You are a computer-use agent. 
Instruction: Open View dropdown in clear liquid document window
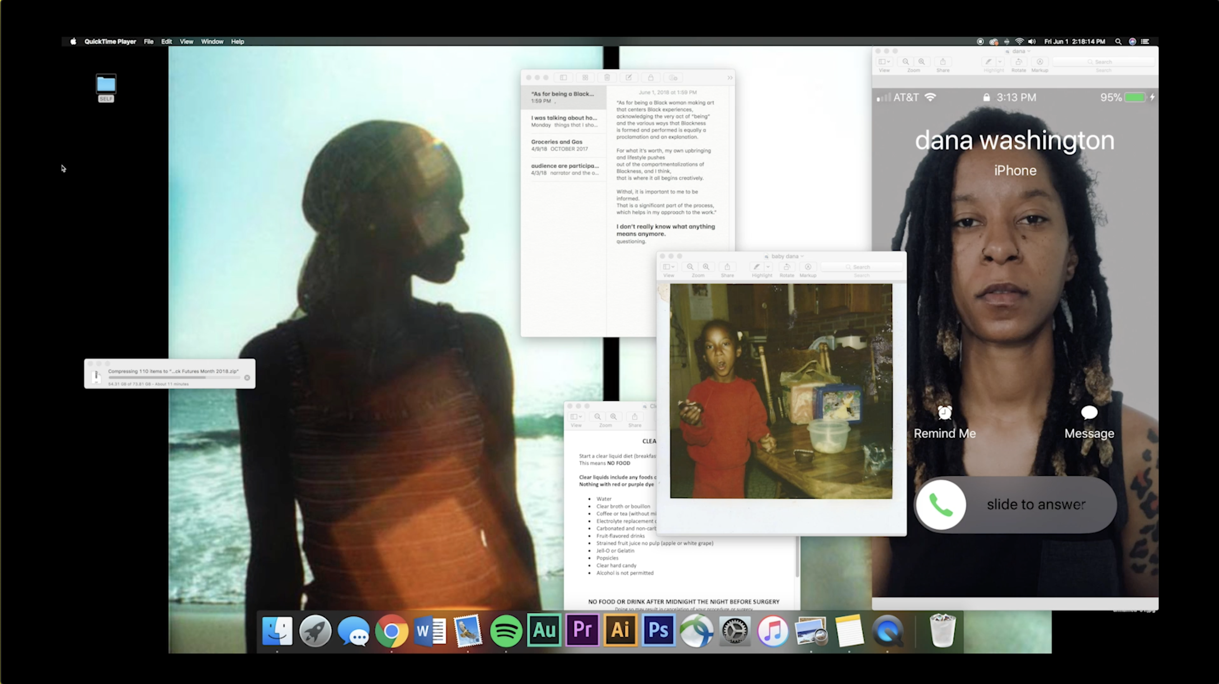coord(576,417)
